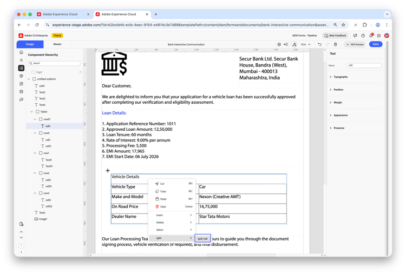Reload the page with browser refresh icon

tap(37, 25)
